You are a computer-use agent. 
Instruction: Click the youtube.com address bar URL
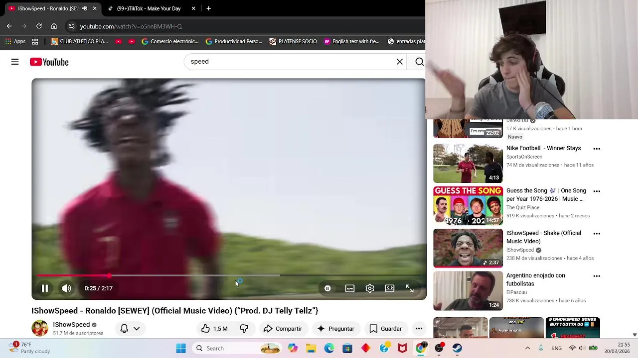131,26
